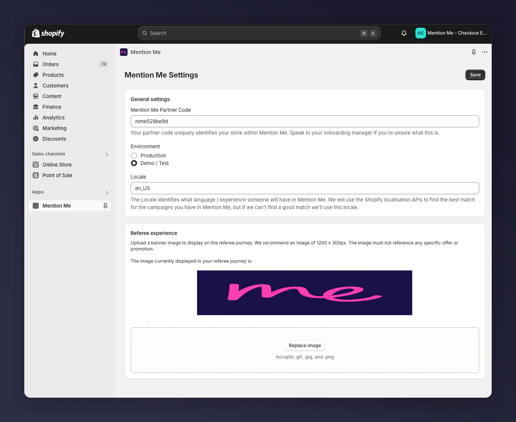Screen dimensions: 516x422
Task: Click 'Accepts .gif, .jpg, and .png' text
Action: point(305,357)
